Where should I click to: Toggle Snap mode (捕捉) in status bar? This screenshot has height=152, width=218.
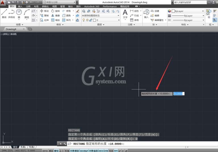click(51, 151)
